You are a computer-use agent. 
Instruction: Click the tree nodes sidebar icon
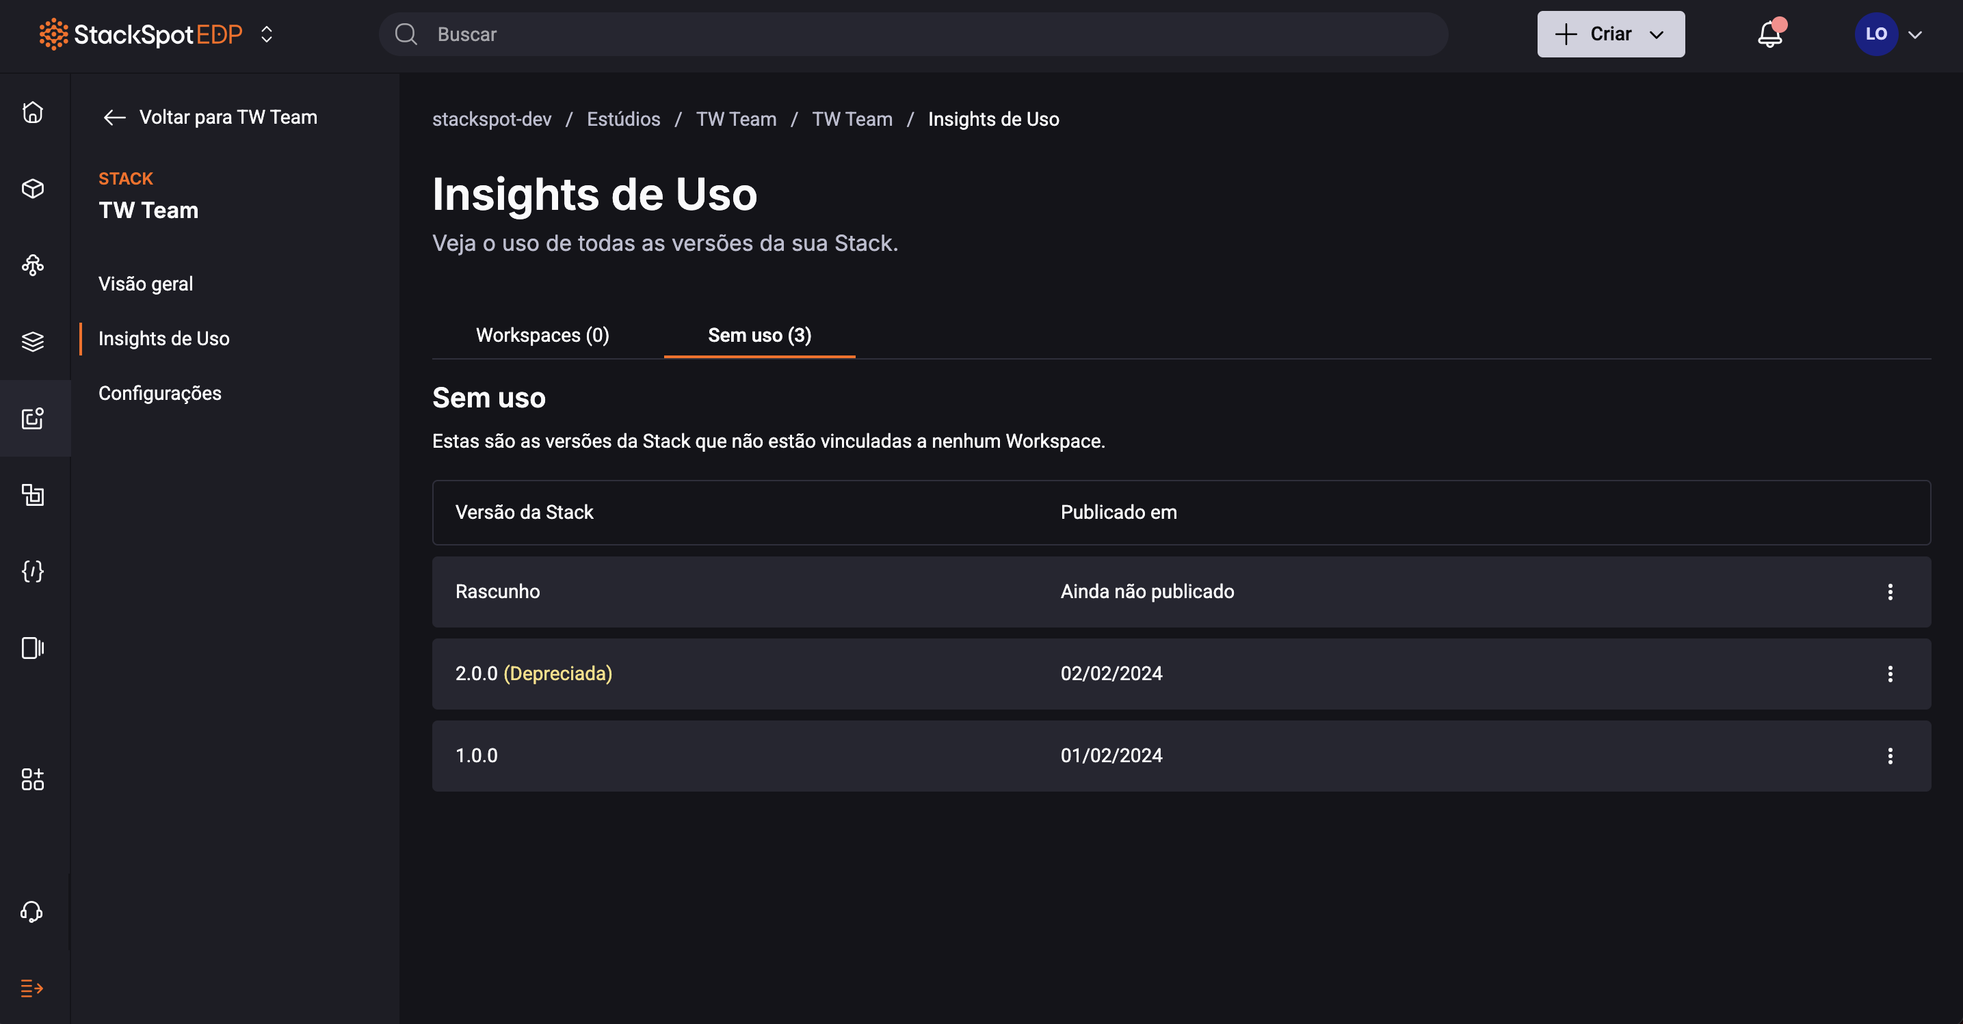[33, 265]
